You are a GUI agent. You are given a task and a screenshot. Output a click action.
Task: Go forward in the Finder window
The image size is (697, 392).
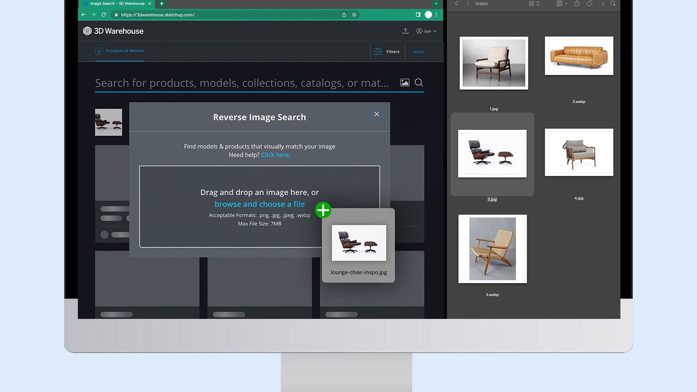tap(467, 4)
